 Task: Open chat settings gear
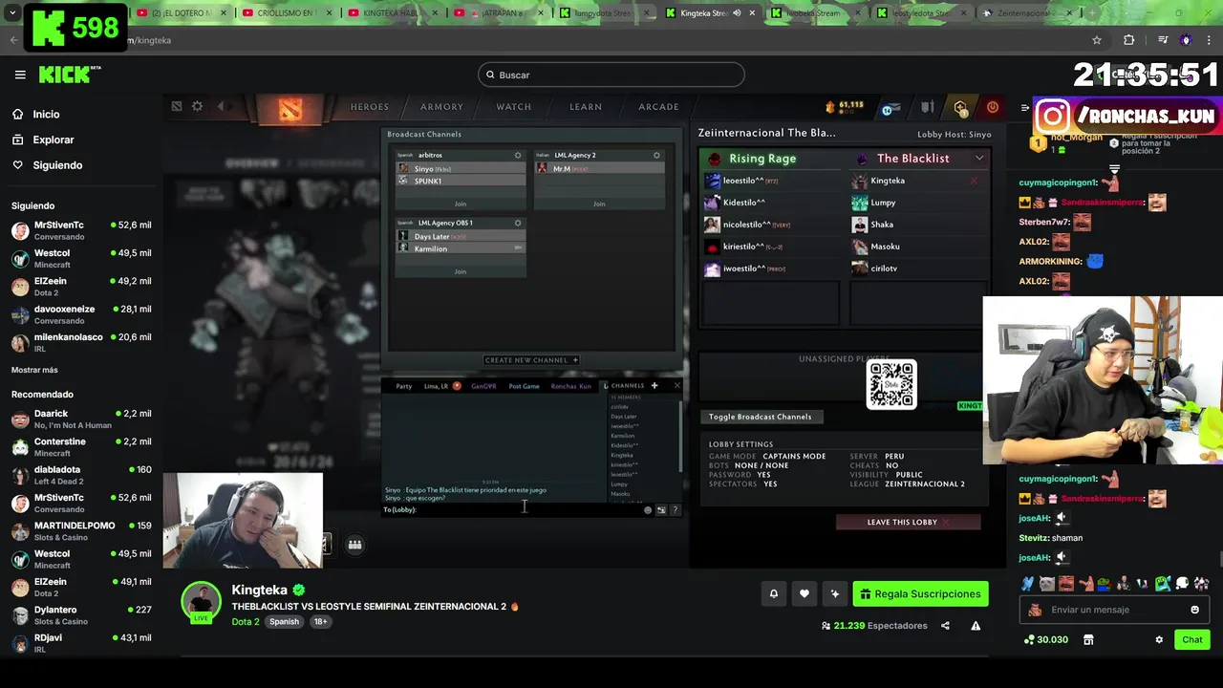coord(1159,639)
